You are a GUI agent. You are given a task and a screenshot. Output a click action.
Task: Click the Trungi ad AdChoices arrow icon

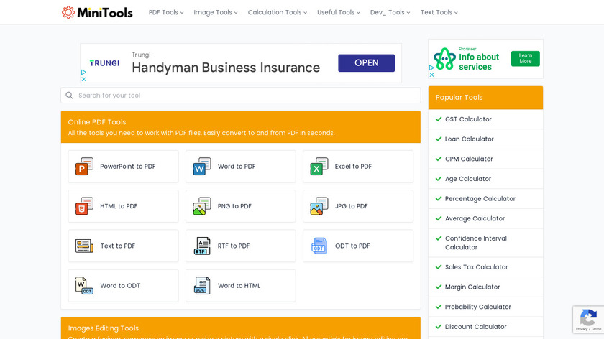point(83,73)
